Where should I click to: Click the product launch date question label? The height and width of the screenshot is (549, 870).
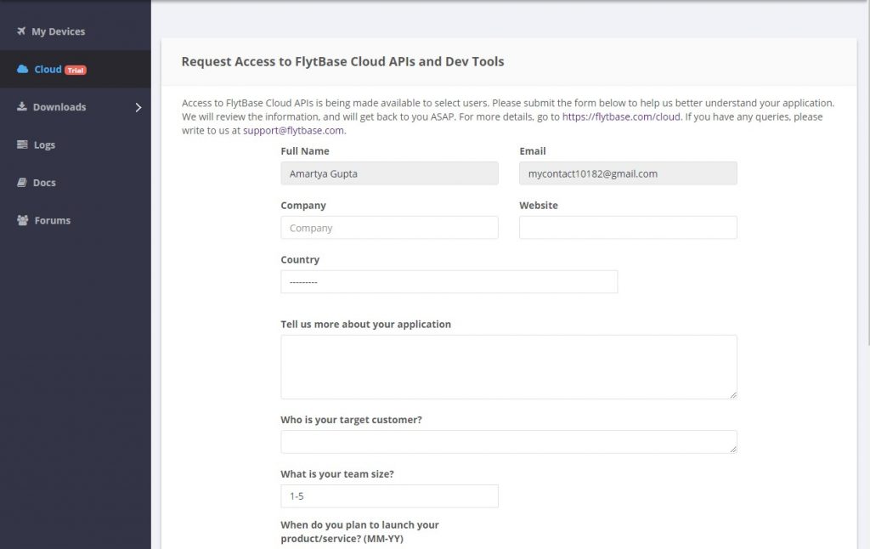[x=359, y=532]
